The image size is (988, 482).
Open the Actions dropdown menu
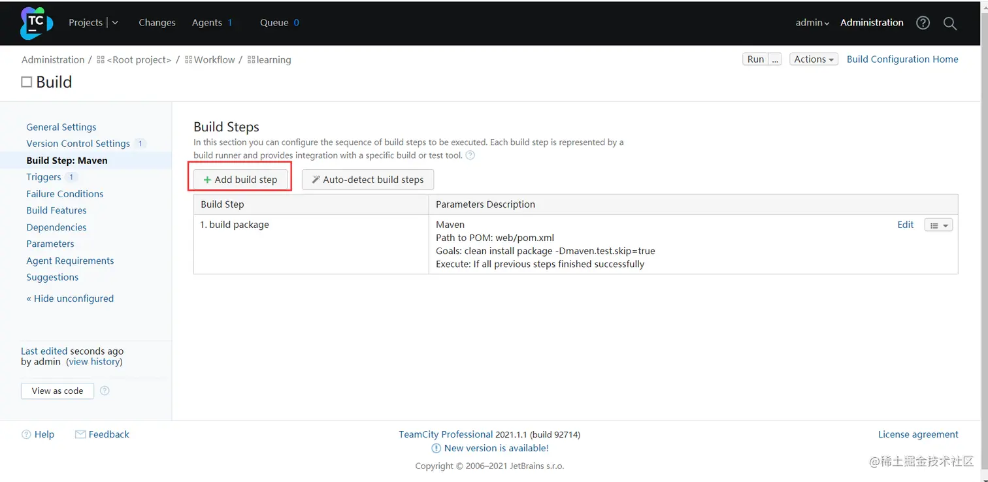[814, 59]
